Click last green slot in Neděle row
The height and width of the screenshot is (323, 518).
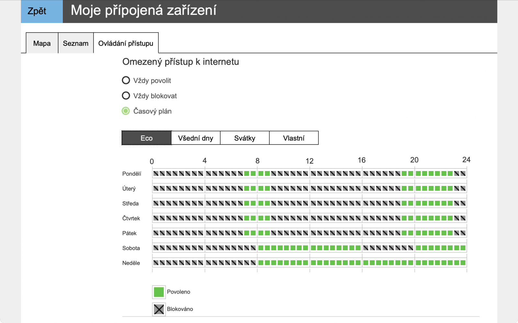click(x=463, y=263)
